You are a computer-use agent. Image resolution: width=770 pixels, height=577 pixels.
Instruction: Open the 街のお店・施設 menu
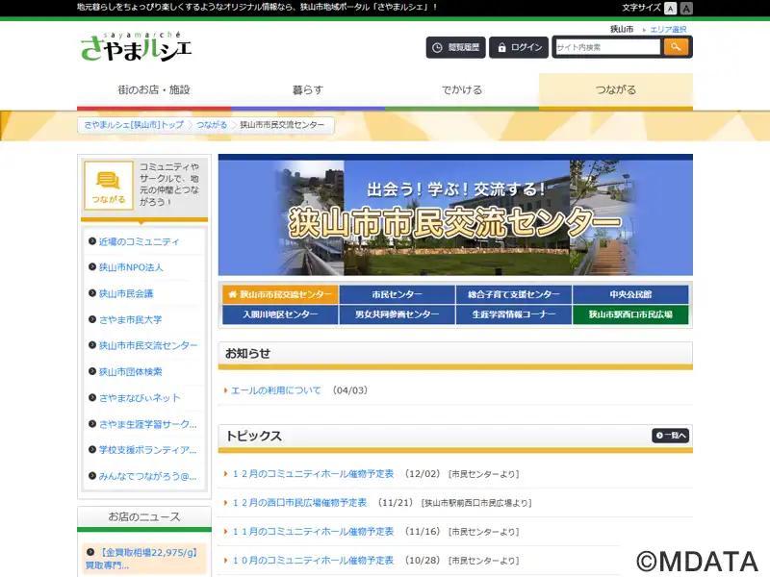pyautogui.click(x=154, y=90)
